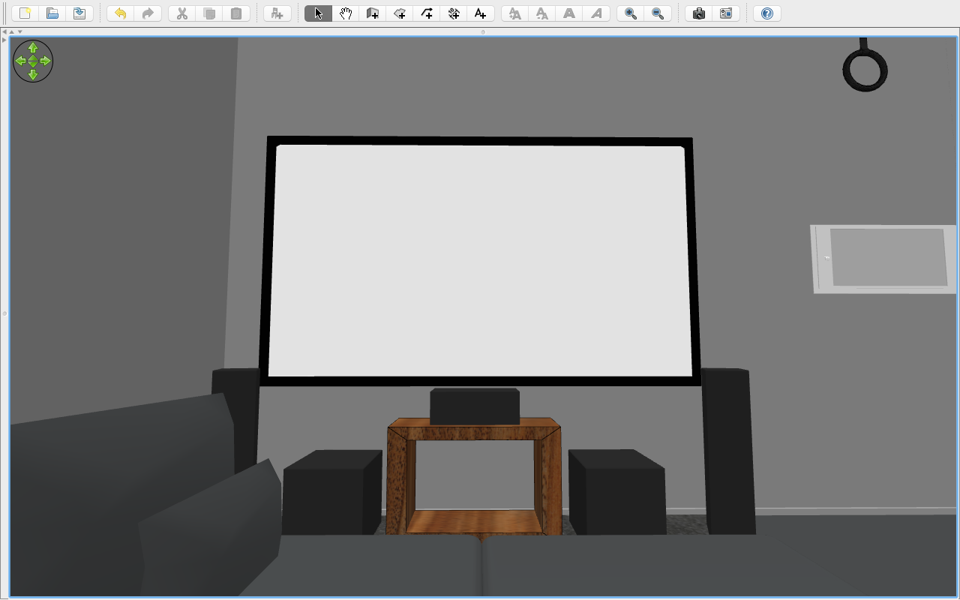Add furniture to the home
This screenshot has width=960, height=600.
pyautogui.click(x=277, y=13)
